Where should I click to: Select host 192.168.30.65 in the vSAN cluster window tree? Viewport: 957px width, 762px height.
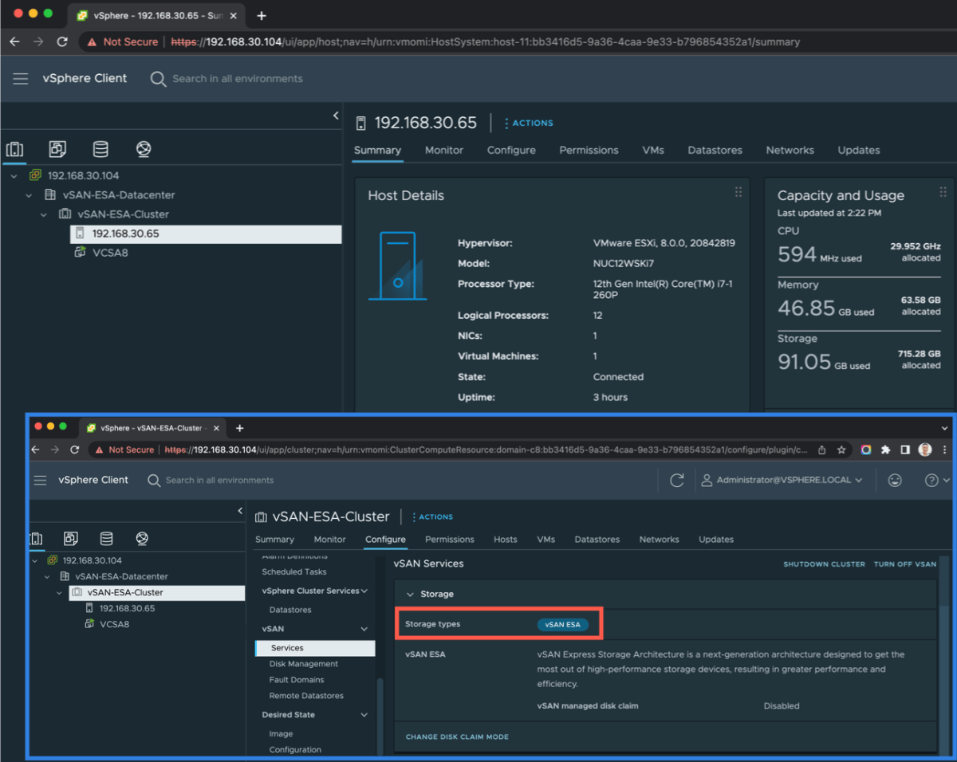pyautogui.click(x=128, y=608)
